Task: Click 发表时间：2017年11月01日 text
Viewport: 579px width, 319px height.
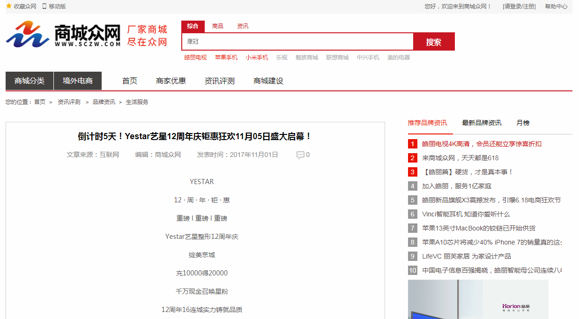Action: [238, 155]
